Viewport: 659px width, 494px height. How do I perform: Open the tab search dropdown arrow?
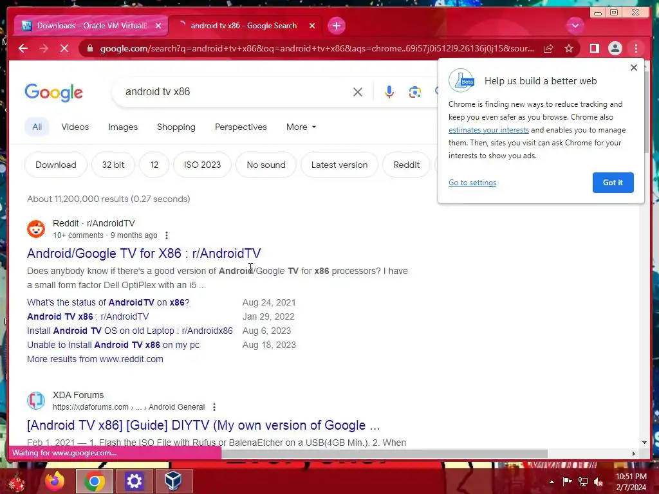575,26
